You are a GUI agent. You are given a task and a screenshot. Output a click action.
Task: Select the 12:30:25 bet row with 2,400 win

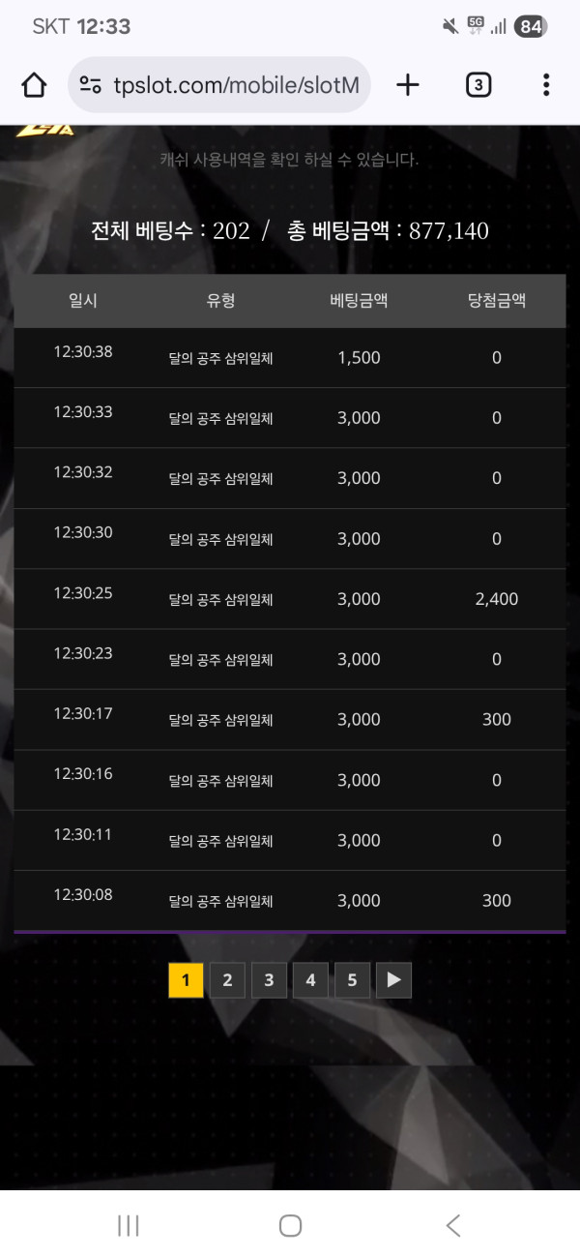[290, 599]
